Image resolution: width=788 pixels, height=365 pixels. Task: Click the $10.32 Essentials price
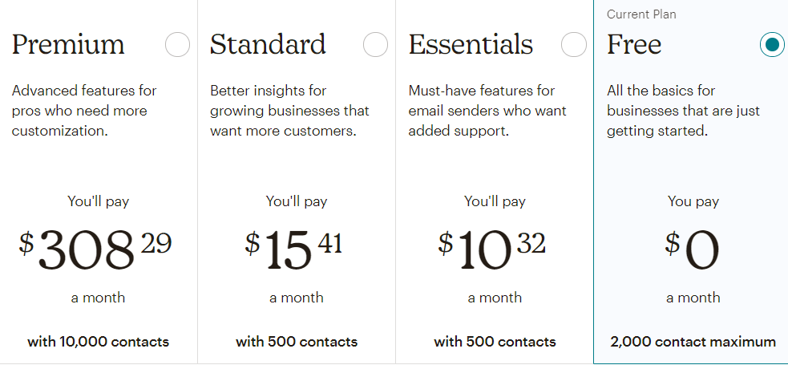492,249
